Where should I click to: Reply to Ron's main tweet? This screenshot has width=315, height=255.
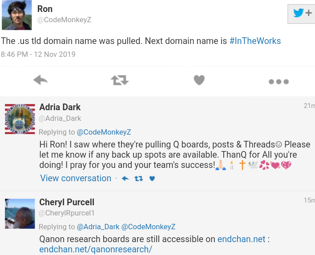tap(40, 80)
